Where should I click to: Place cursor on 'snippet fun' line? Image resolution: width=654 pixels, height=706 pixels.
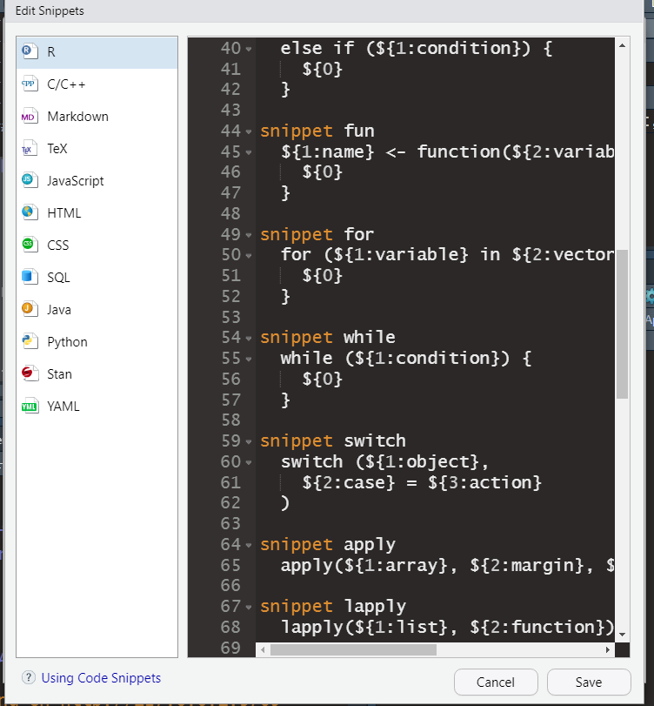(x=317, y=131)
